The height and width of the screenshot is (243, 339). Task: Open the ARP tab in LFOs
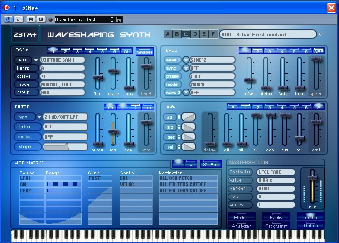(x=319, y=51)
